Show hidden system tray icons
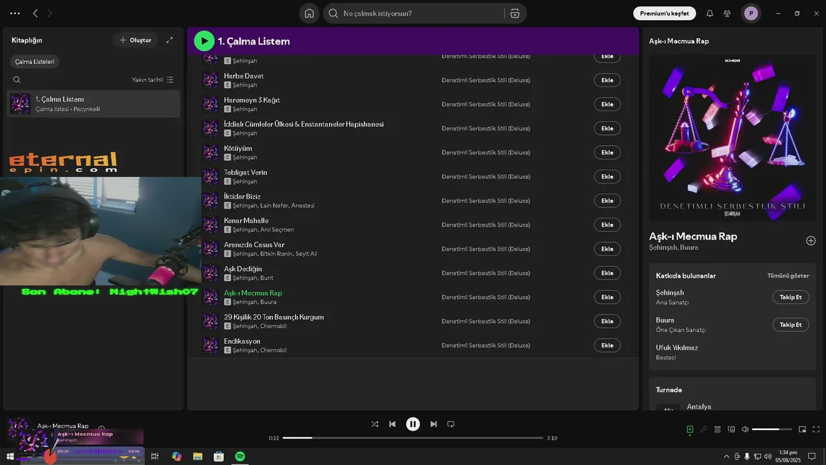Image resolution: width=826 pixels, height=465 pixels. click(727, 457)
